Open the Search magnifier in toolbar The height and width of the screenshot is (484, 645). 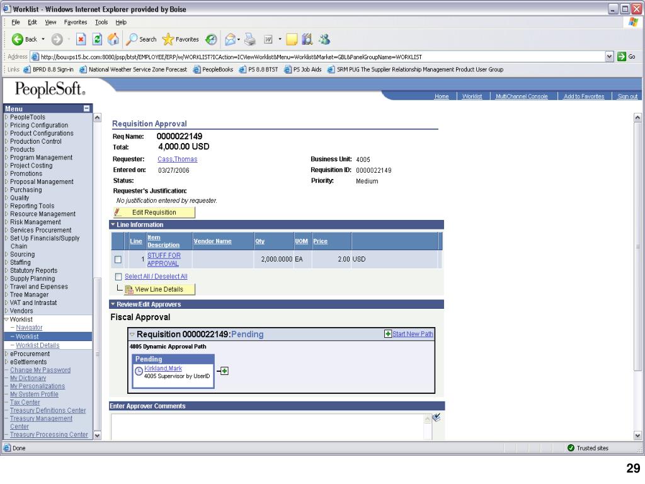point(132,40)
